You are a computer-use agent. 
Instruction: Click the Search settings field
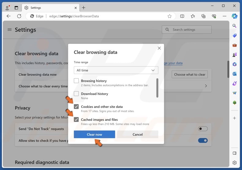(x=187, y=30)
